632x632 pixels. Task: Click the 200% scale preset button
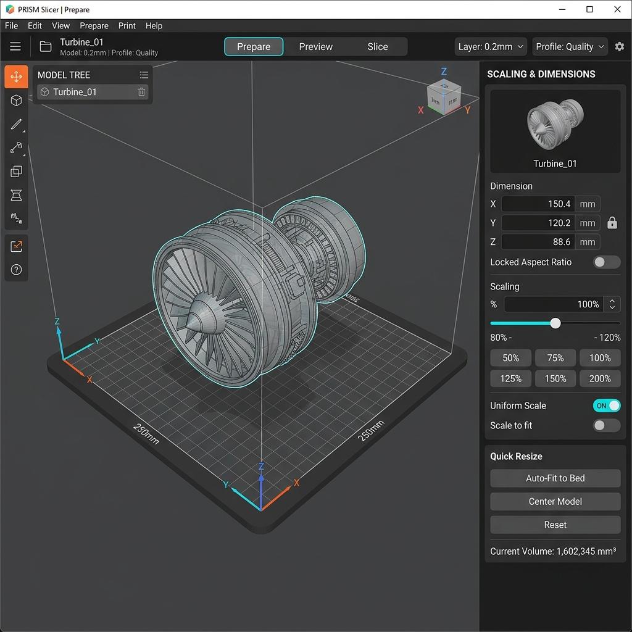click(x=600, y=379)
